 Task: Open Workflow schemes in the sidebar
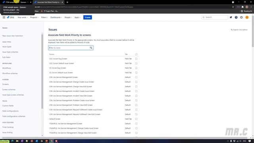click(x=10, y=73)
